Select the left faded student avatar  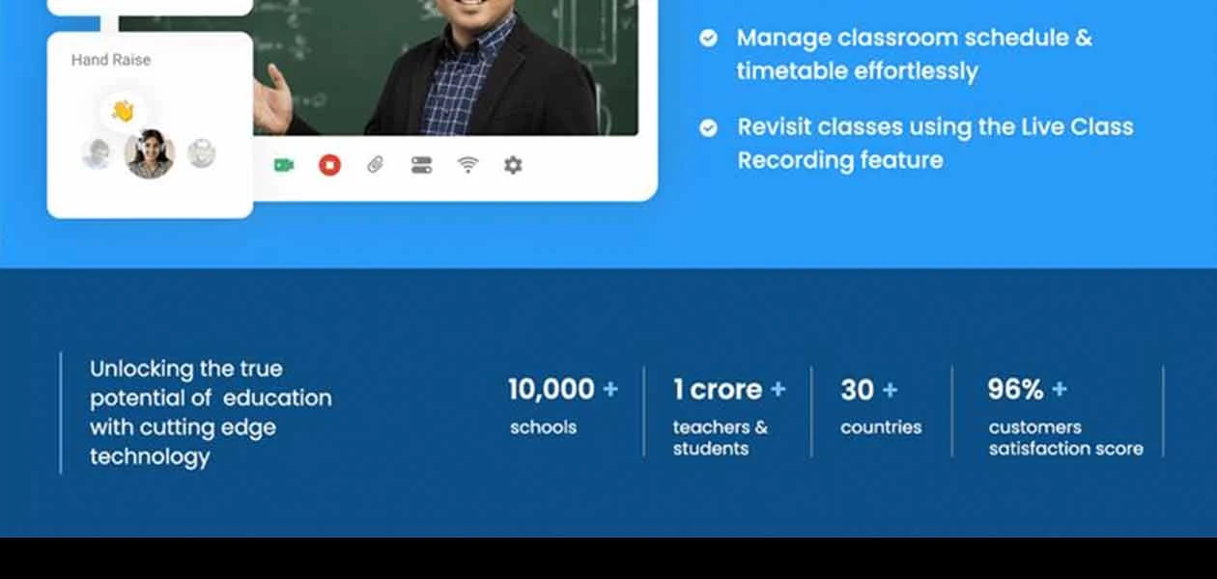coord(97,153)
